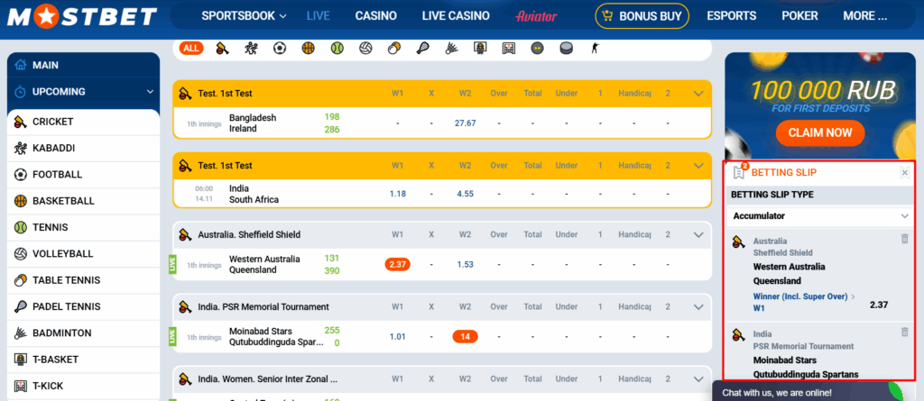
Task: Open the CASINO tab
Action: click(x=376, y=16)
